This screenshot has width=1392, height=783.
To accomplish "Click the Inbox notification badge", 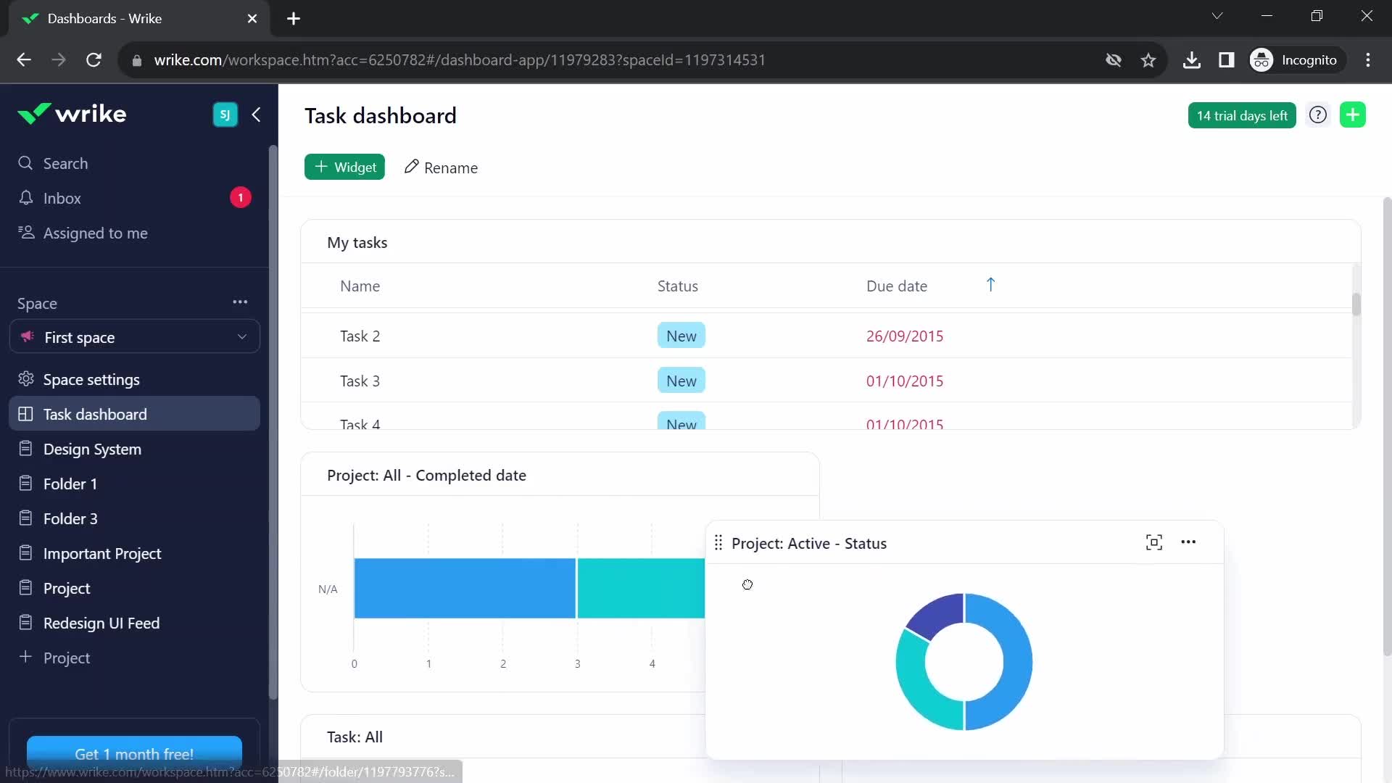I will (241, 197).
